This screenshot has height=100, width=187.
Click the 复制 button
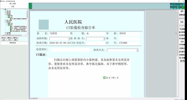pos(15,40)
